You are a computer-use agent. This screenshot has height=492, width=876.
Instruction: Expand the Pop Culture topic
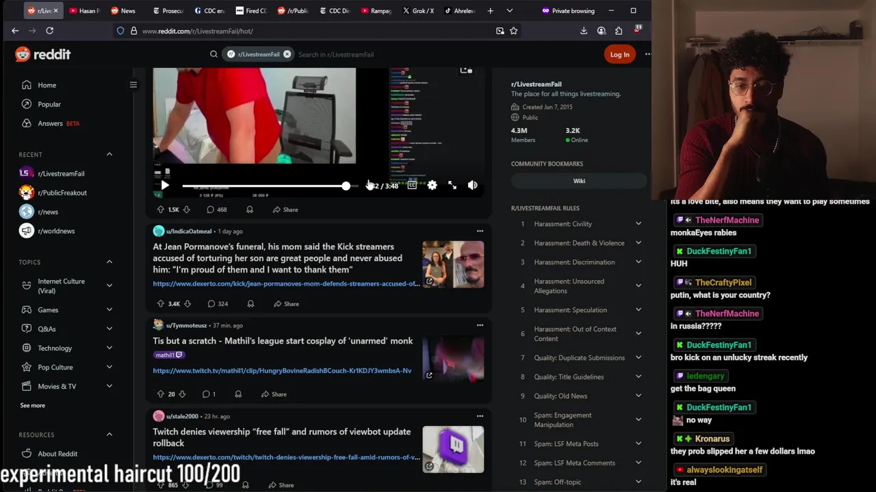pos(109,367)
